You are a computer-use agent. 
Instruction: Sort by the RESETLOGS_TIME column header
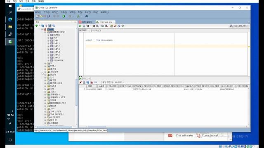click(152, 86)
